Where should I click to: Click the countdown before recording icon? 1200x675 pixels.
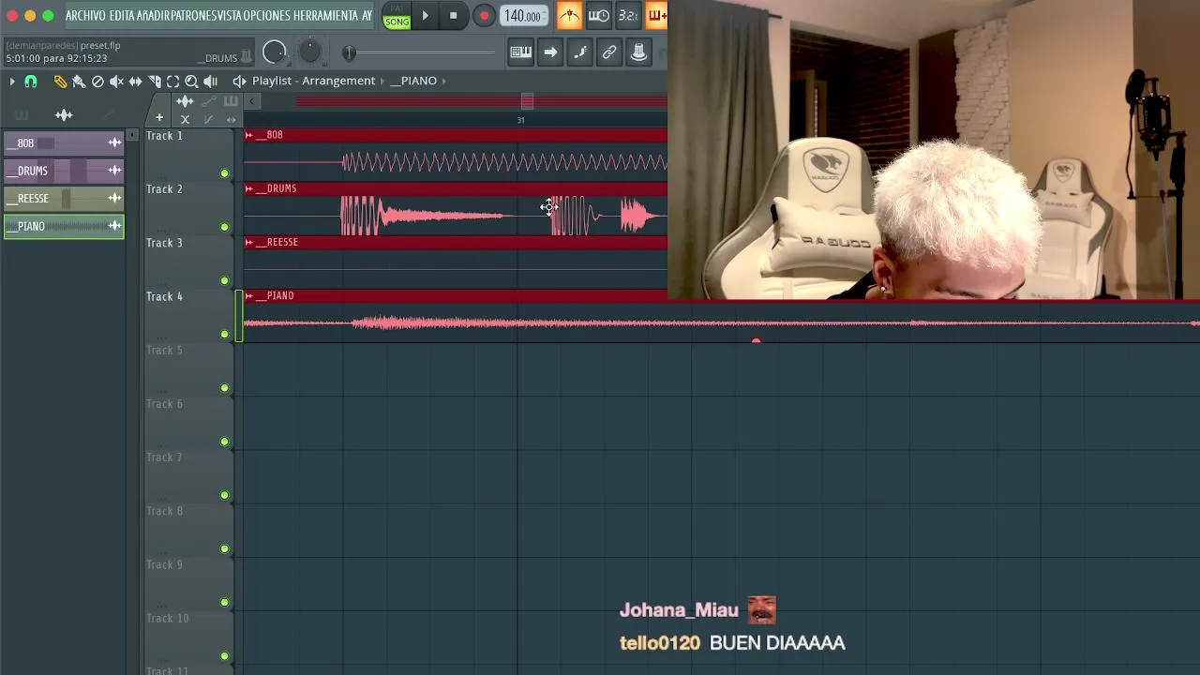pos(628,15)
